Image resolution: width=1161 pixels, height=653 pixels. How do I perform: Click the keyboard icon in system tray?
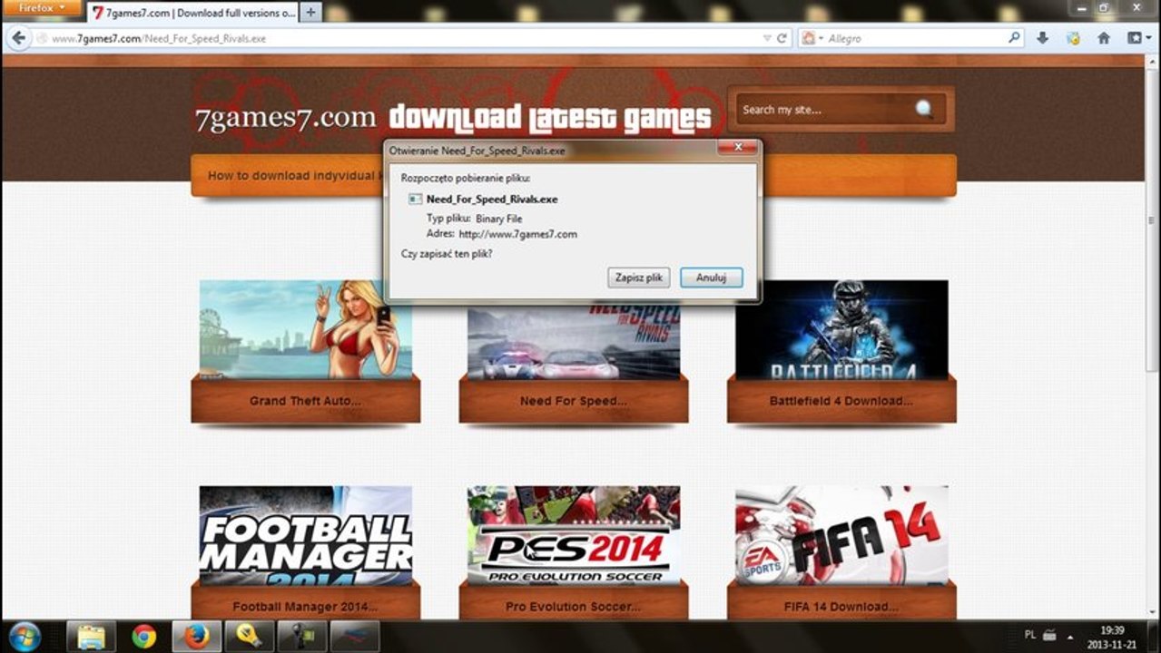click(x=1049, y=636)
